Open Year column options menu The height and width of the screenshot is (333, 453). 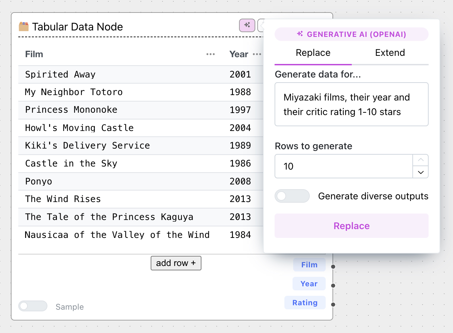[257, 54]
